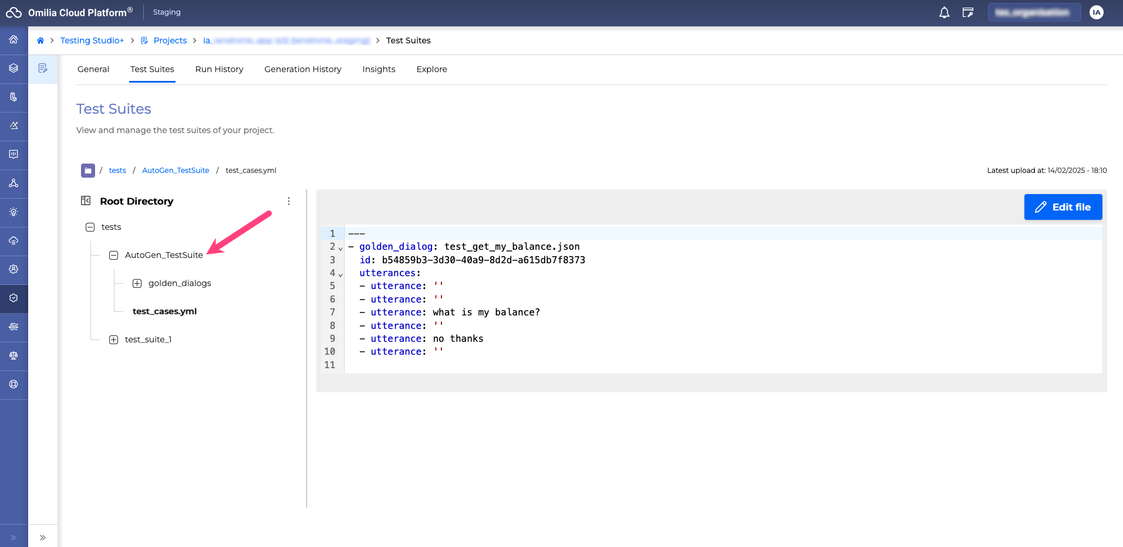Click the Edit file button
The image size is (1123, 547).
[1063, 207]
